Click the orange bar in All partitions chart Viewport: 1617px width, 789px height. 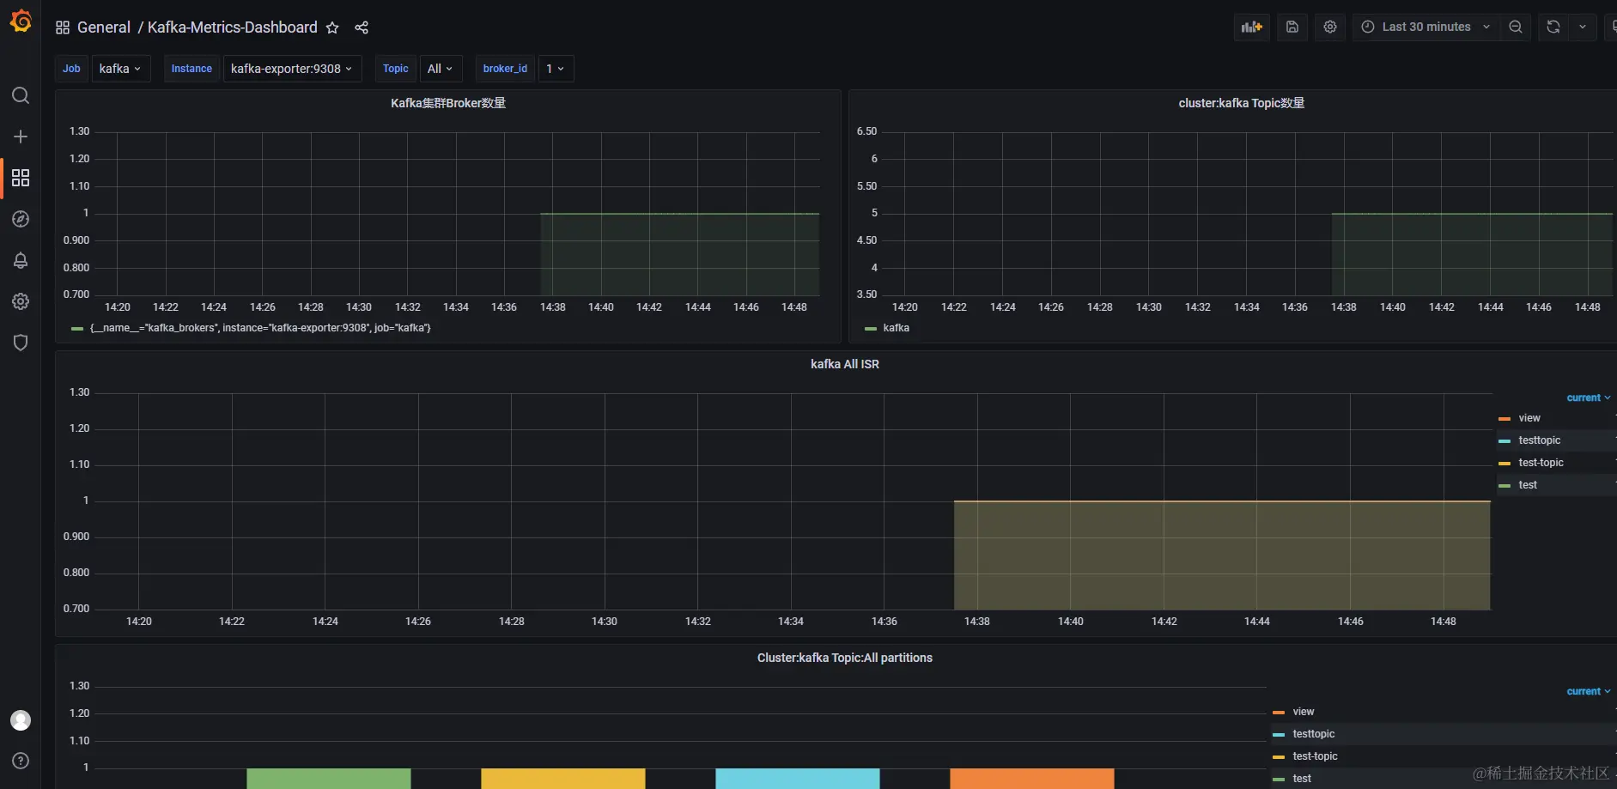(x=1032, y=779)
